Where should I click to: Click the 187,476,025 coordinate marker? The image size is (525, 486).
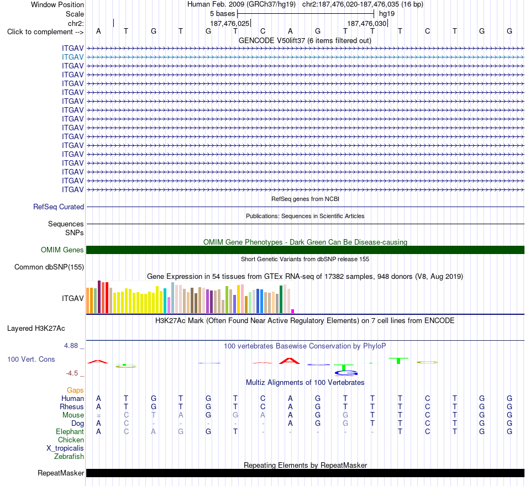pyautogui.click(x=230, y=23)
